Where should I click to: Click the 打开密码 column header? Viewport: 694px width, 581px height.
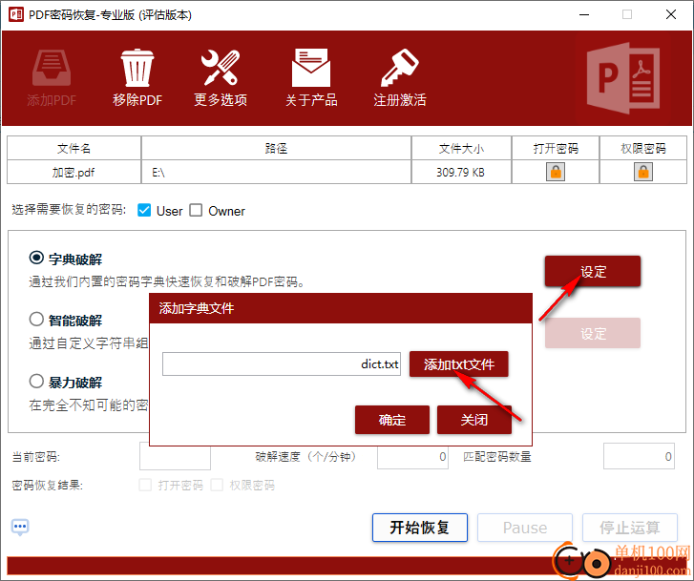pyautogui.click(x=556, y=148)
